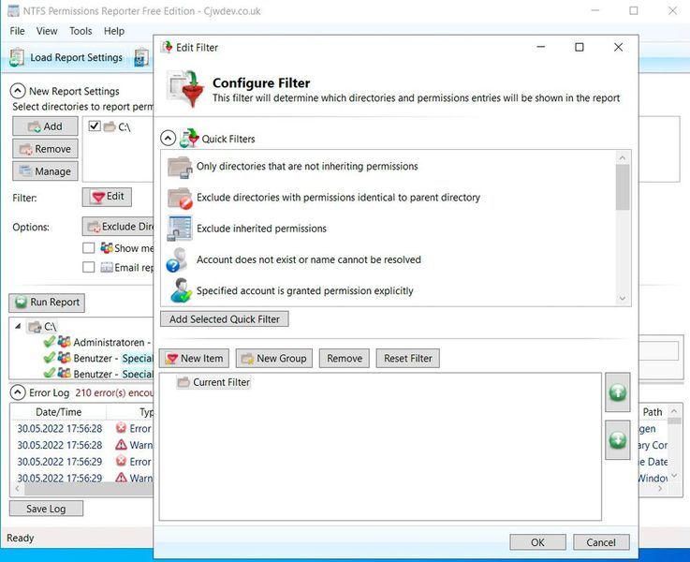Click the Path column header in Error Log
The image size is (690, 562).
point(653,412)
